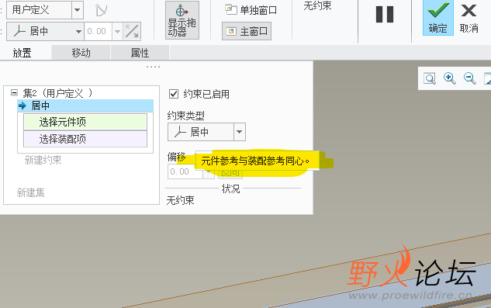Click the panel 偏移 0.00 field
This screenshot has width=491, height=308.
[x=185, y=171]
